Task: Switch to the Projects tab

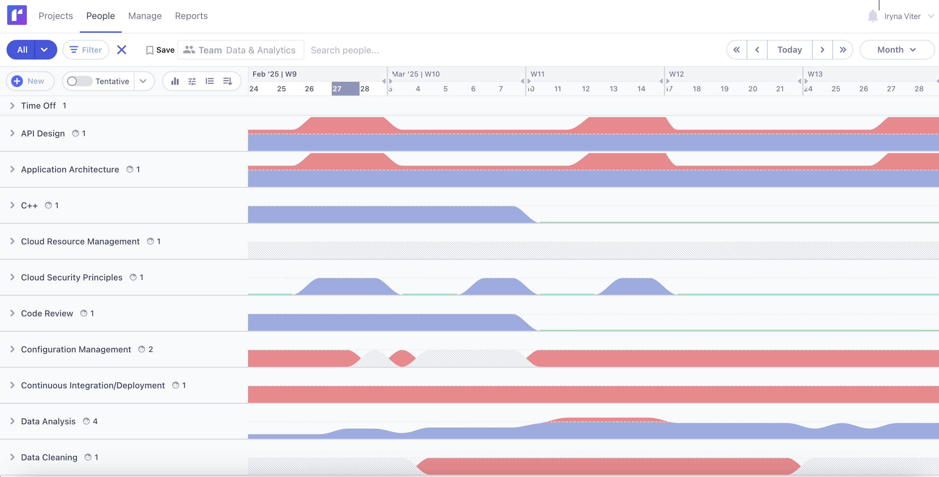Action: (x=55, y=16)
